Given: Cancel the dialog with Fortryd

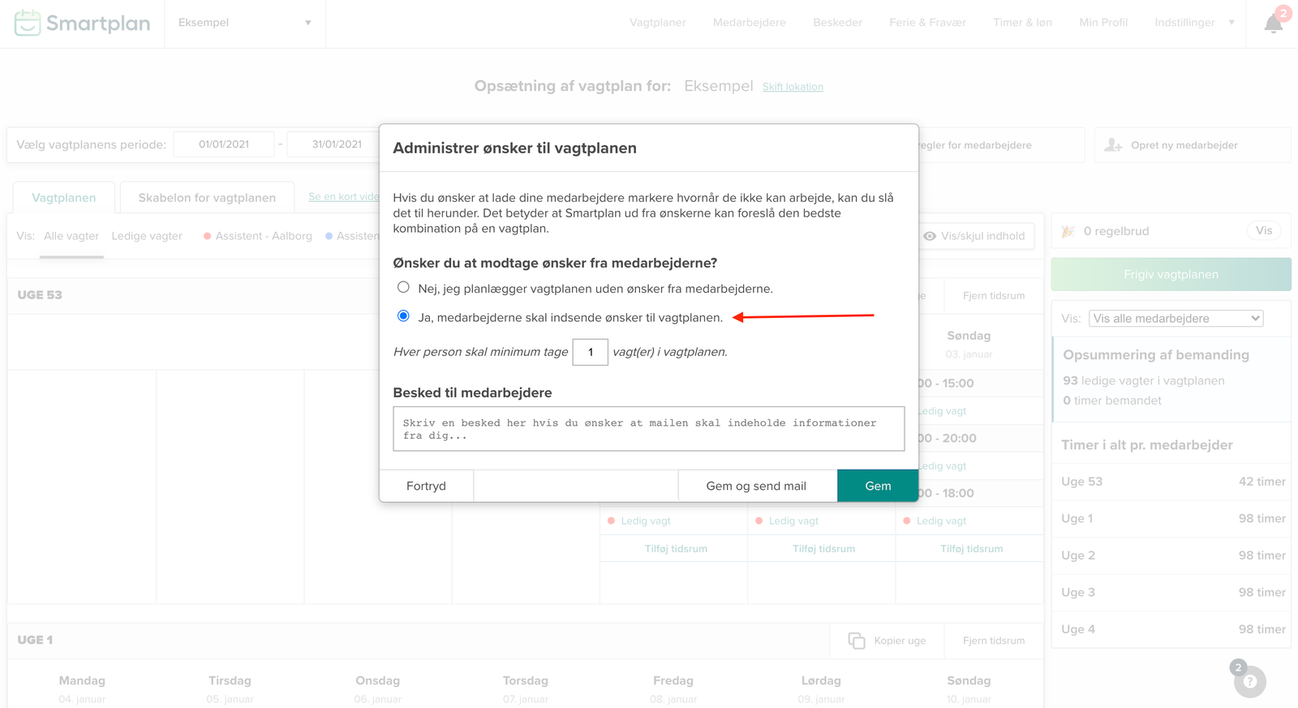Looking at the screenshot, I should (x=426, y=486).
